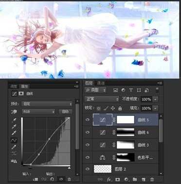
Task: Hide the 曲线 6 layer
Action: click(x=88, y=132)
